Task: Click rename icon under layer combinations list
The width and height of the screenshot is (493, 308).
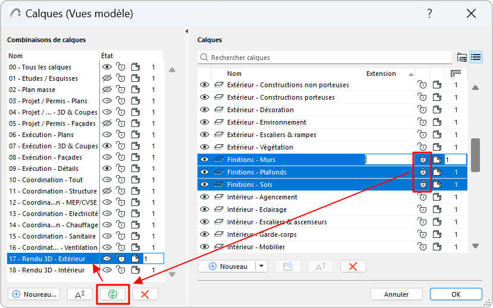Action: 80,294
